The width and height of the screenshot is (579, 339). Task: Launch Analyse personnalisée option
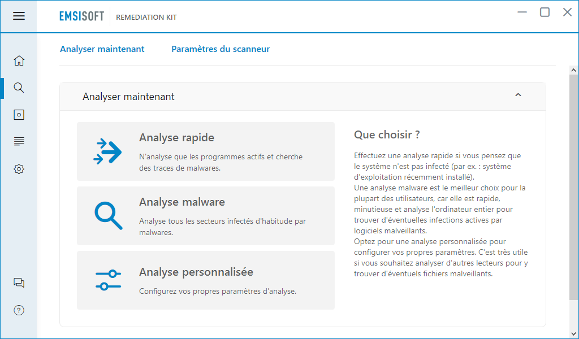(206, 280)
